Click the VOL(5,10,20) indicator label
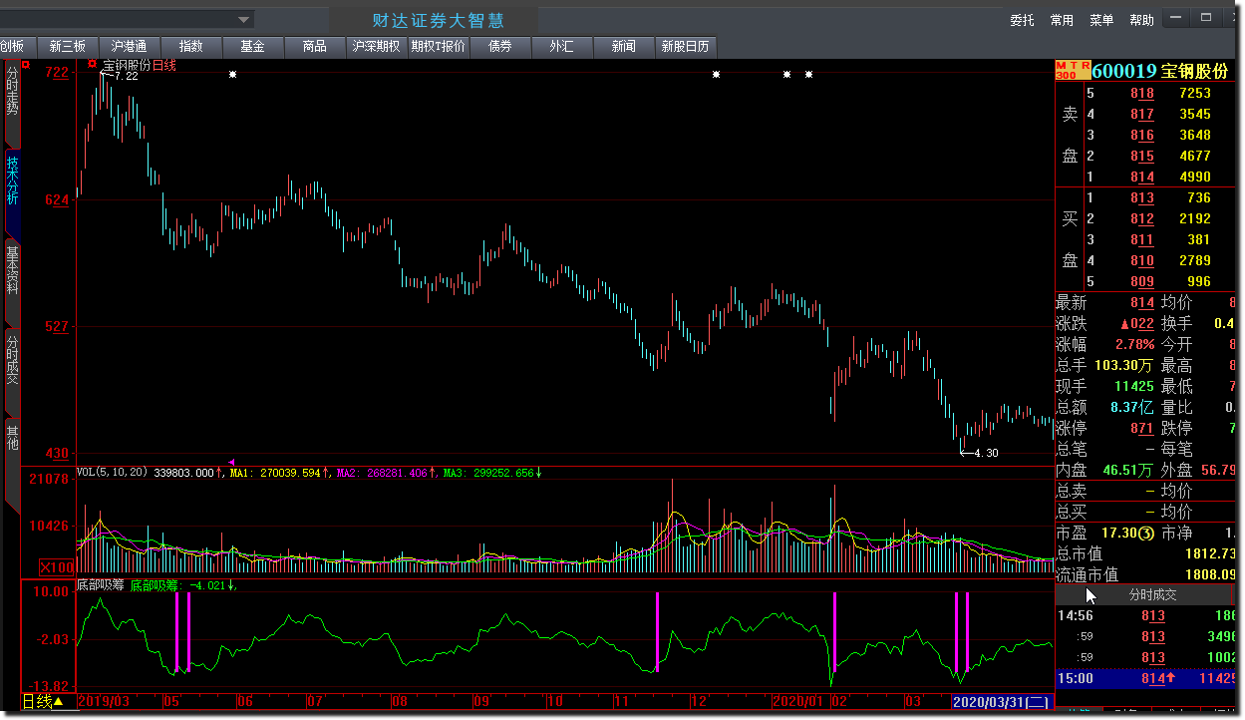This screenshot has height=720, width=1245. click(113, 473)
